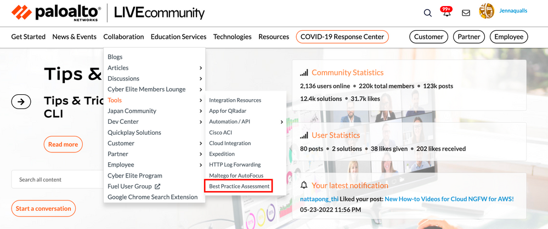
Task: Select Quickplay Solutions in the menu
Action: 134,133
